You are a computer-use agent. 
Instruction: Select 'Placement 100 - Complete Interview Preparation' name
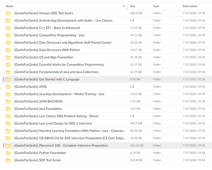pos(74,146)
